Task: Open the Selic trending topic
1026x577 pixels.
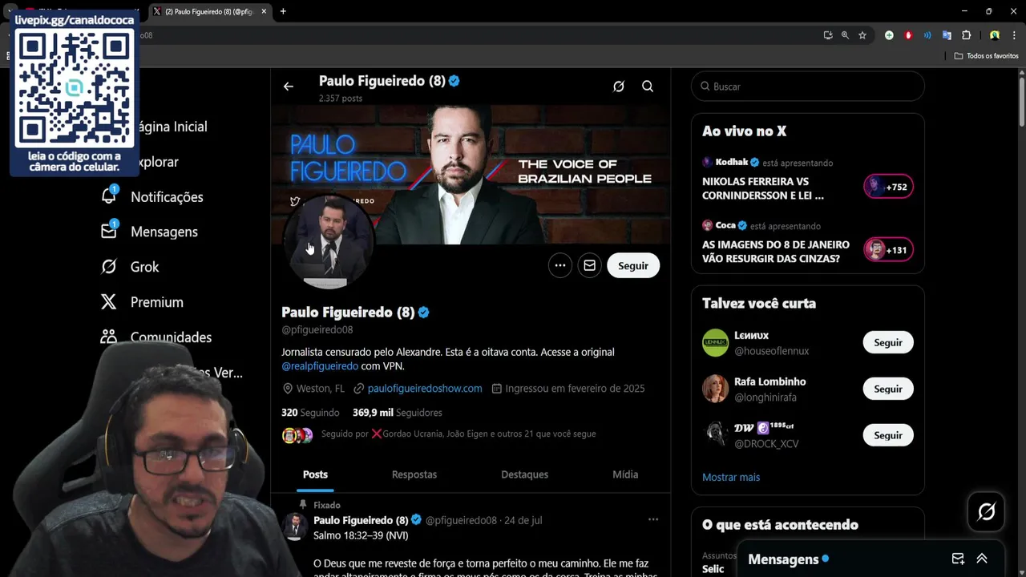Action: 713,569
